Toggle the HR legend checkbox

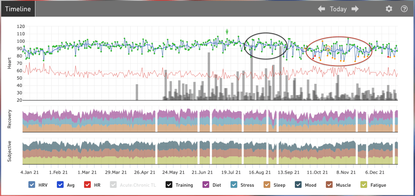click(88, 185)
